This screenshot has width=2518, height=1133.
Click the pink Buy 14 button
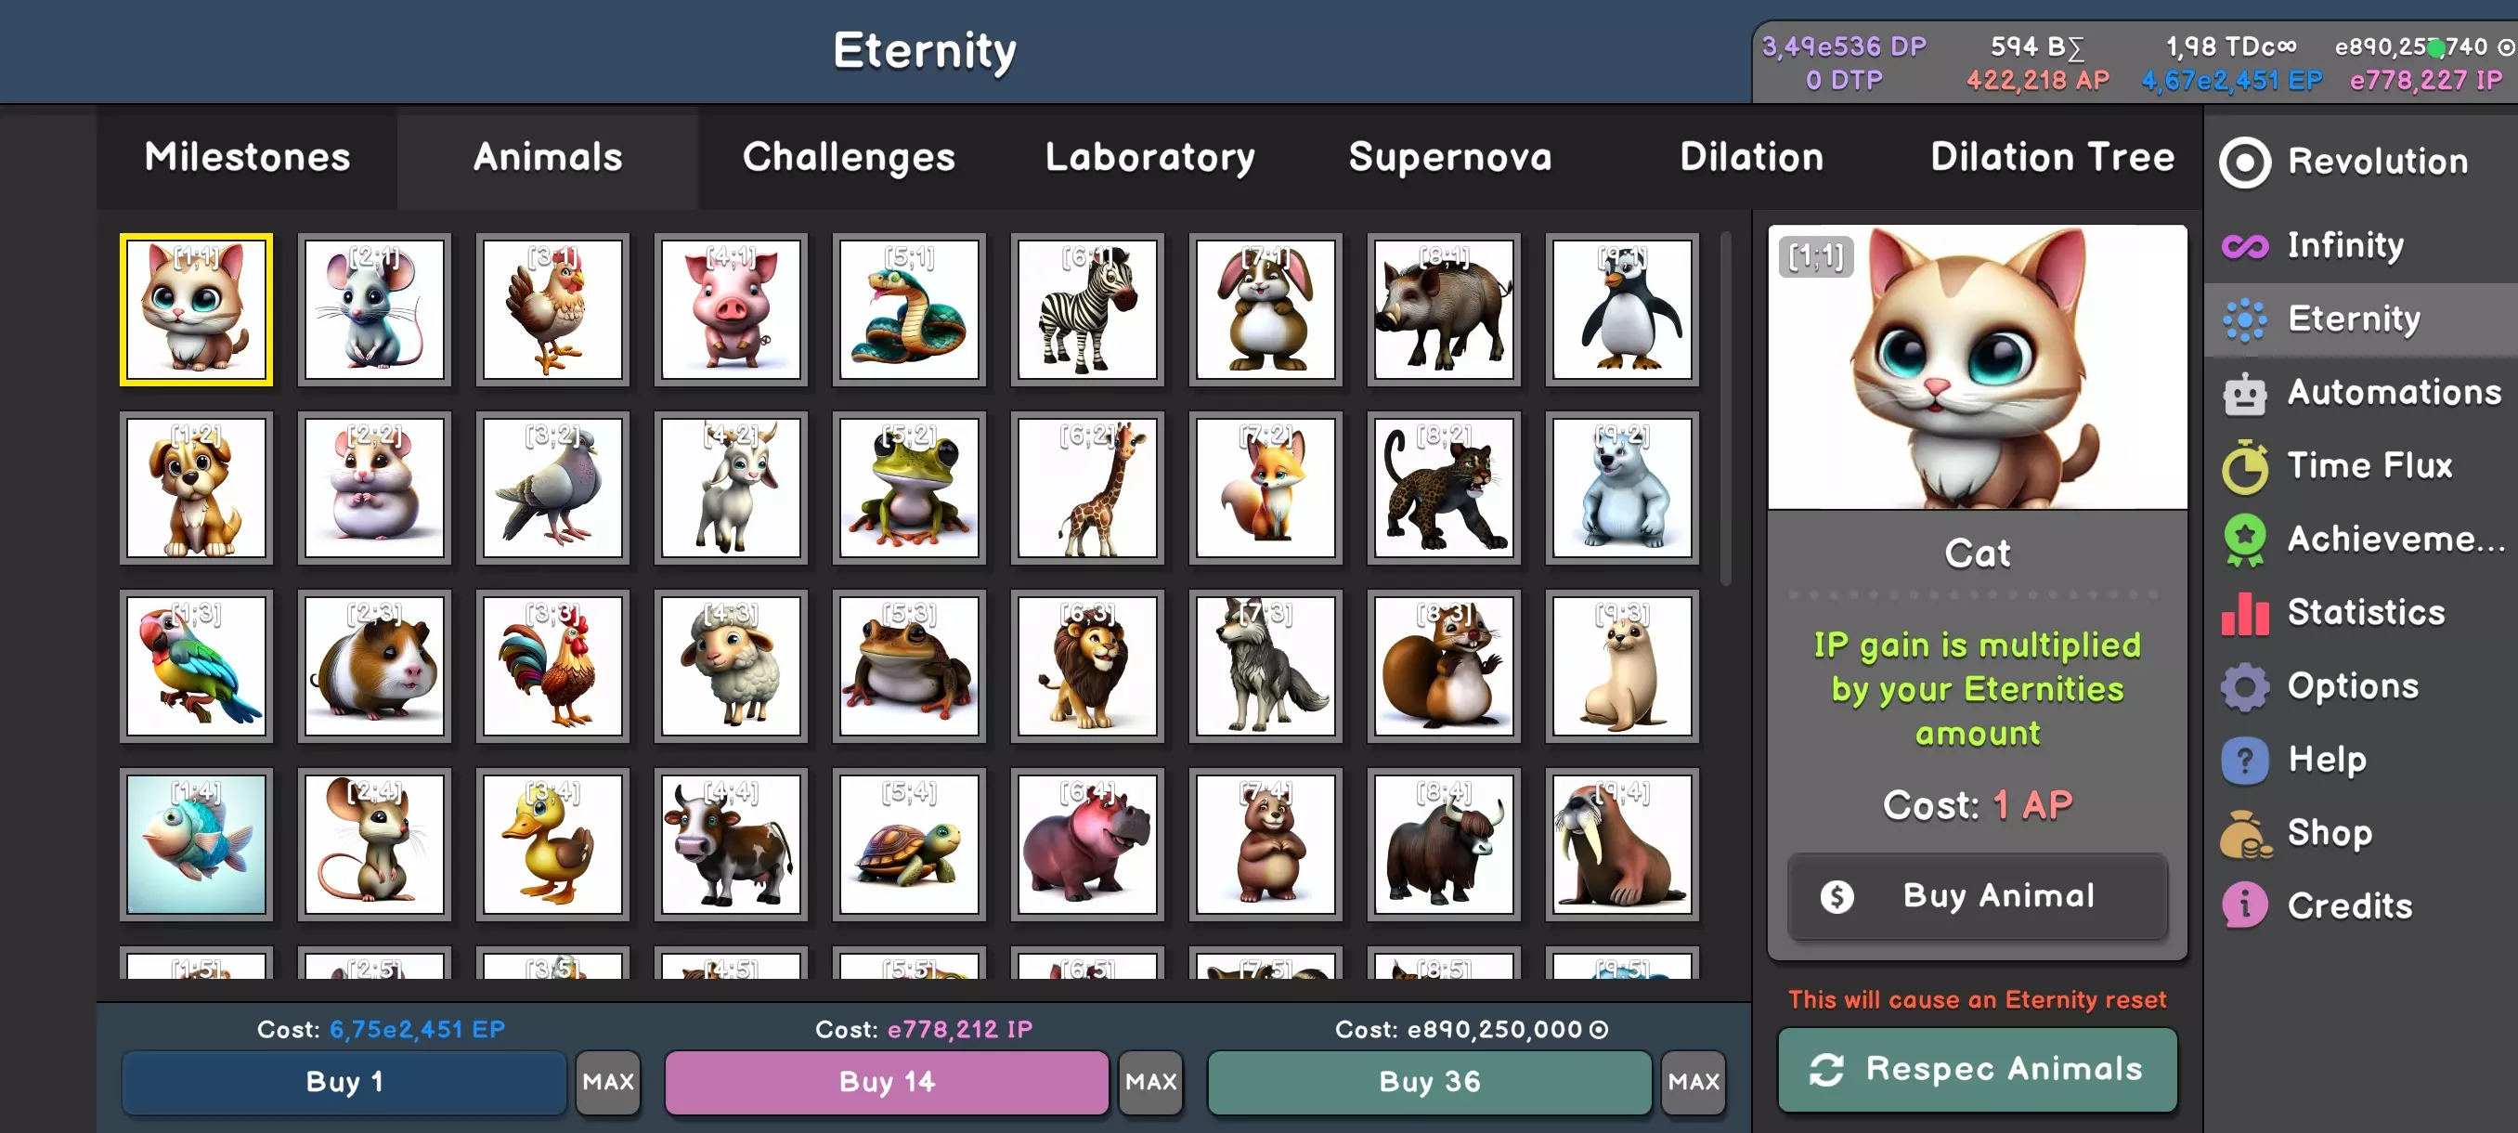[x=887, y=1082]
